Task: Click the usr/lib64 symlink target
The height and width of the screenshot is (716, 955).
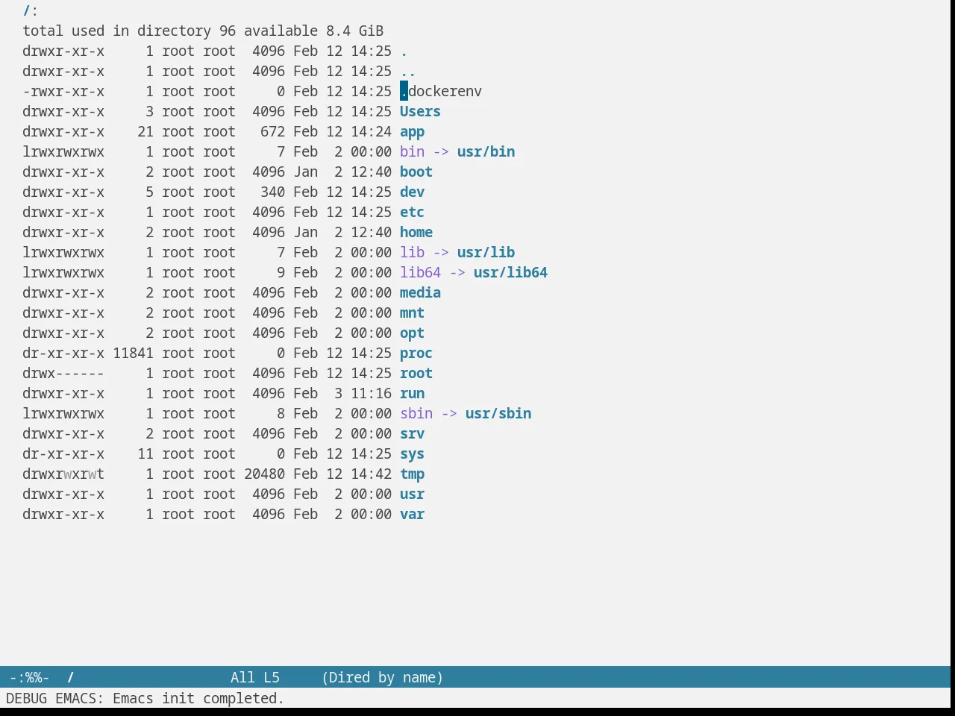Action: point(510,272)
